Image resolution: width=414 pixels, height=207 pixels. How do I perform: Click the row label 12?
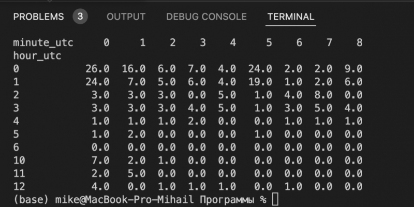(x=19, y=186)
